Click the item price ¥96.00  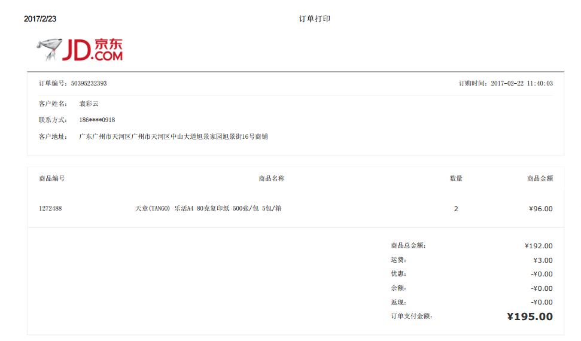pos(541,209)
